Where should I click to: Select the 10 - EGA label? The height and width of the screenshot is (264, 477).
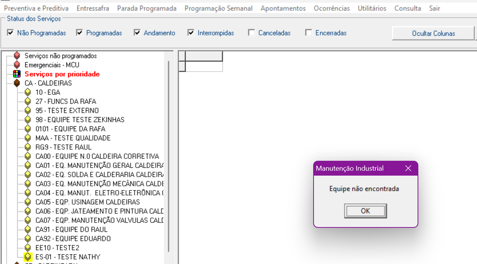point(48,92)
